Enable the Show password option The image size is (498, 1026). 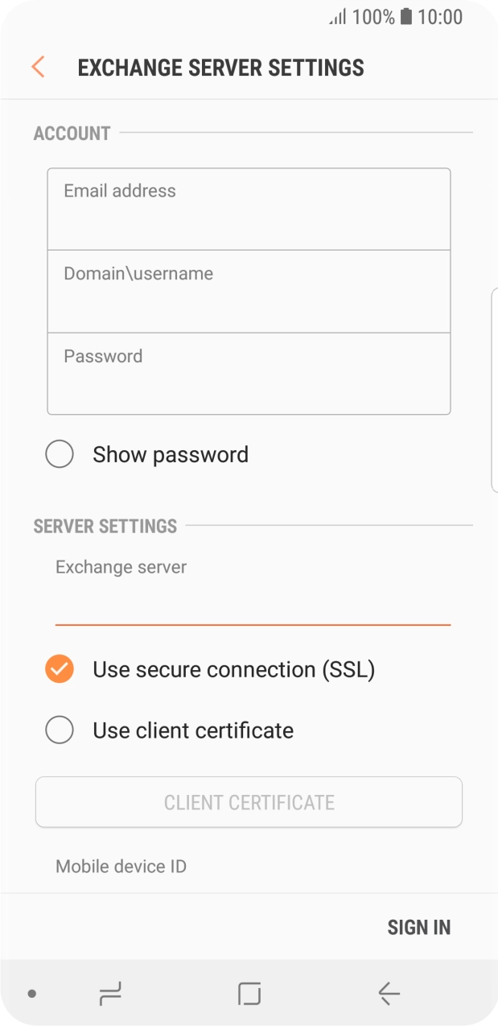click(60, 454)
